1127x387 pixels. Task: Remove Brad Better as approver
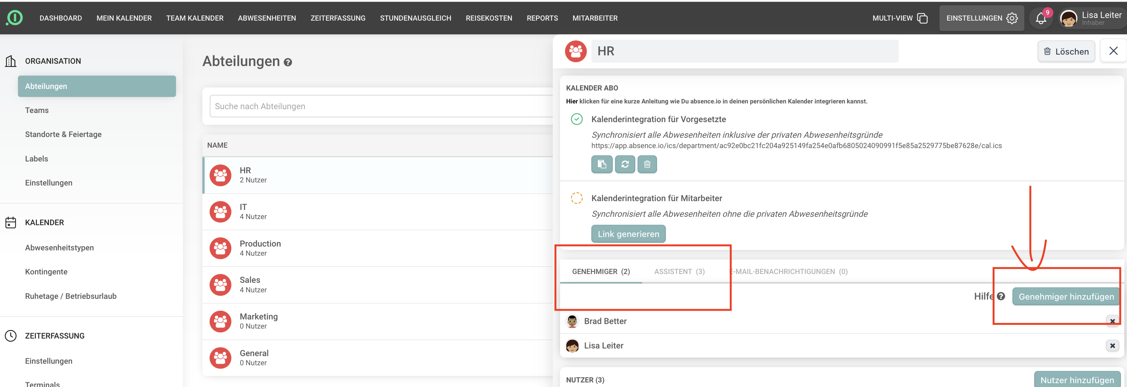[x=1112, y=321]
